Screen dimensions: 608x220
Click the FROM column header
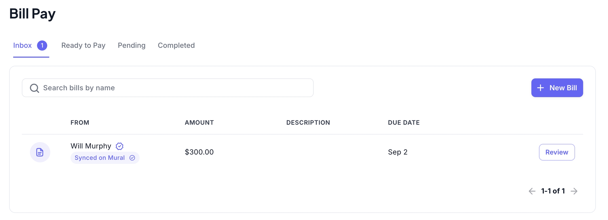point(80,123)
